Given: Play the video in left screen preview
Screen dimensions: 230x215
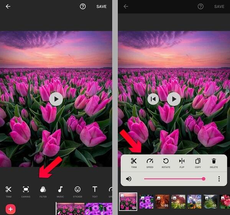Looking at the screenshot, I should [56, 99].
